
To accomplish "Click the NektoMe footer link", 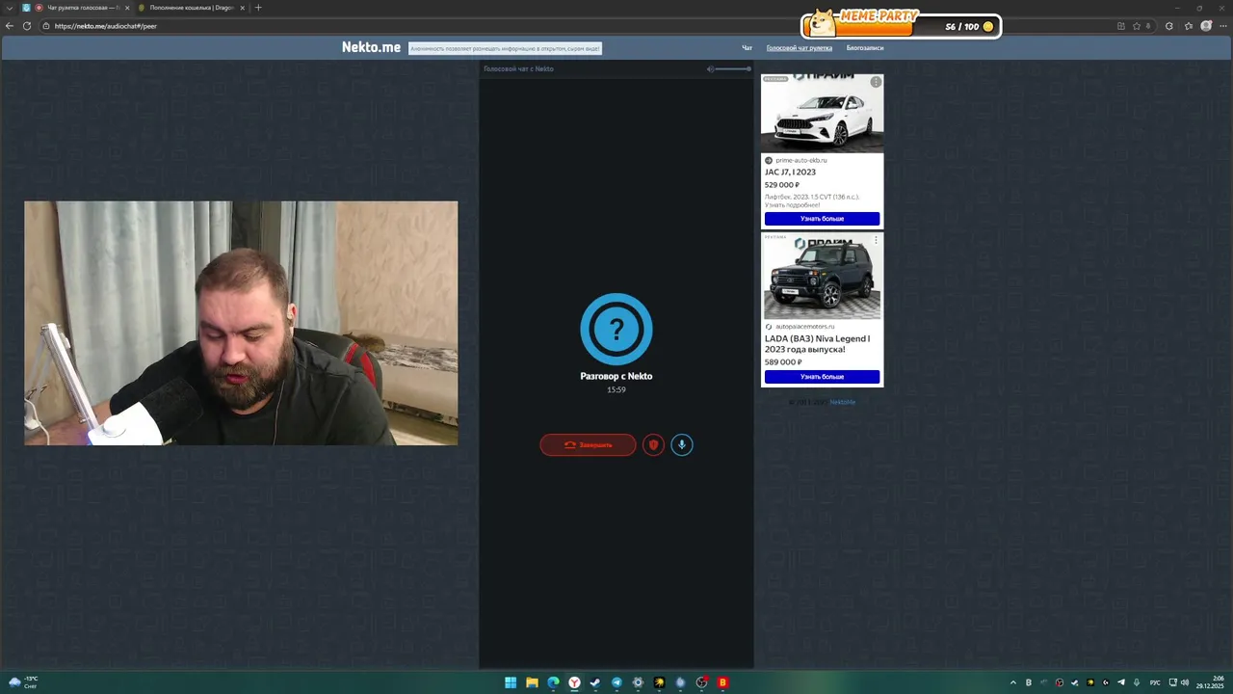I will (842, 402).
